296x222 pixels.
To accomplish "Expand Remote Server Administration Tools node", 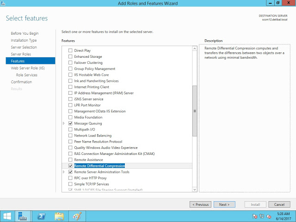I will pos(64,172).
